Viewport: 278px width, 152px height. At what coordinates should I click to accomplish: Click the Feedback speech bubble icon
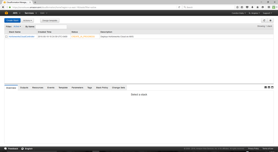(x=6, y=149)
